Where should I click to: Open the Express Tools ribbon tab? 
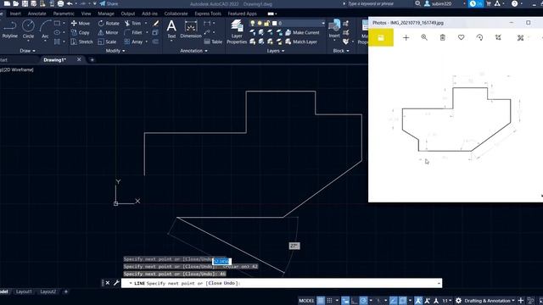[208, 14]
